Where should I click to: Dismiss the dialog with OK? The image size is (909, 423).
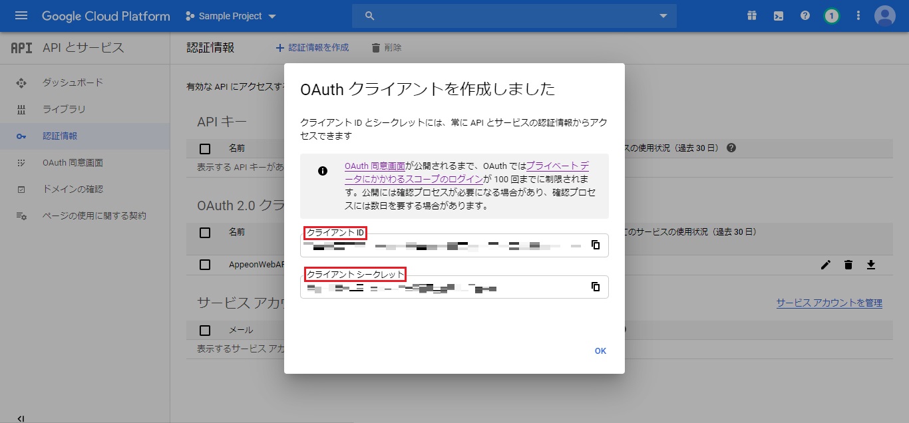pyautogui.click(x=600, y=351)
